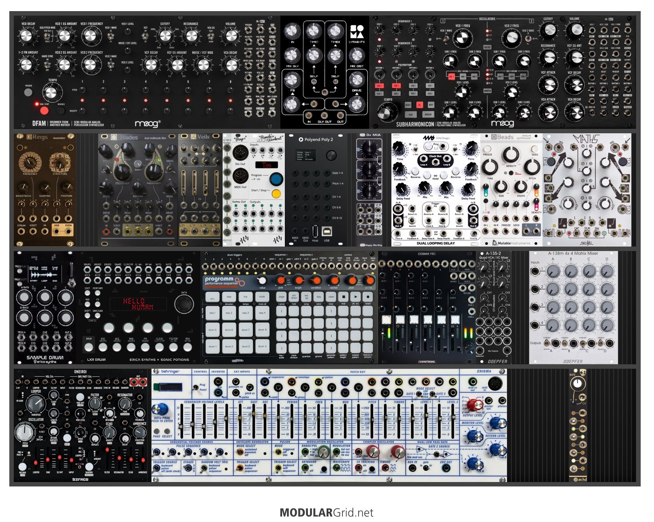Click the yellow Start/Stop button on Pamela's Workout
The image size is (654, 522).
(276, 194)
